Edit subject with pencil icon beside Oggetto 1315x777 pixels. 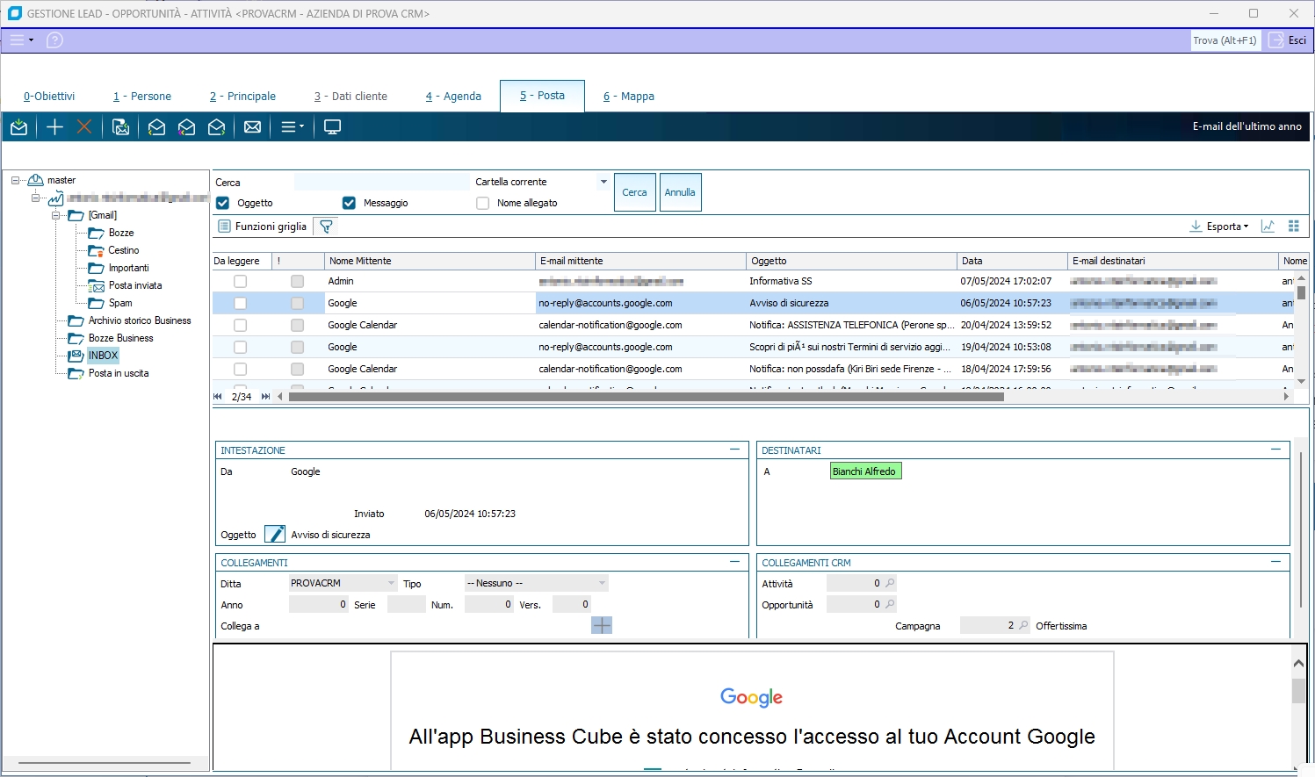pyautogui.click(x=275, y=534)
